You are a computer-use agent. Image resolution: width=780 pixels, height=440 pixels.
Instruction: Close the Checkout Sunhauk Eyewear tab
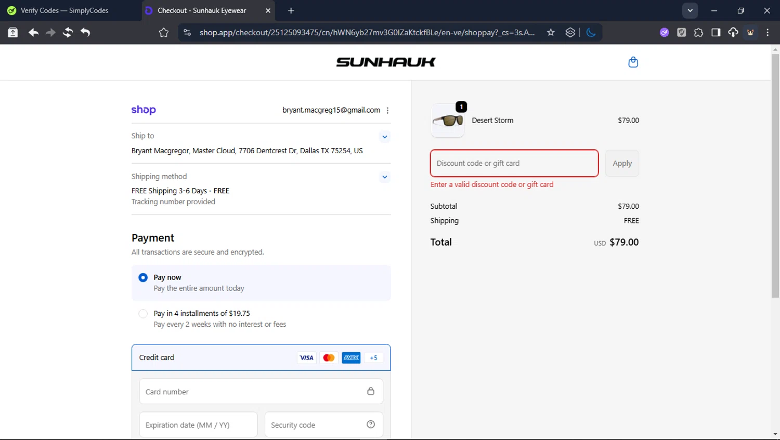pyautogui.click(x=268, y=10)
